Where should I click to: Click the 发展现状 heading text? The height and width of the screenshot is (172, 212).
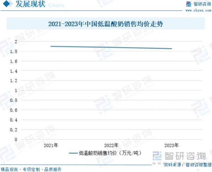(x=30, y=4)
